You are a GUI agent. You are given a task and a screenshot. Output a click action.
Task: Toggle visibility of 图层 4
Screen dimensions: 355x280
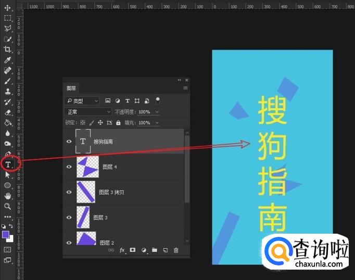(69, 167)
